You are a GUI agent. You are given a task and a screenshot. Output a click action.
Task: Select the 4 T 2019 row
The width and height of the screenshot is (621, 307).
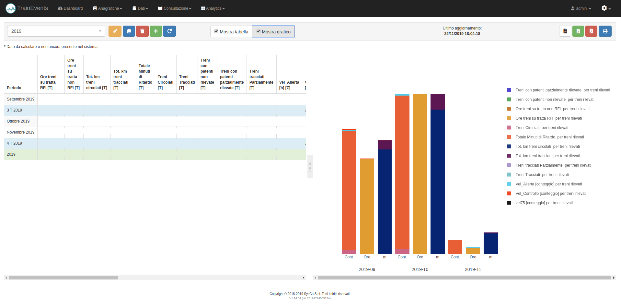point(155,143)
